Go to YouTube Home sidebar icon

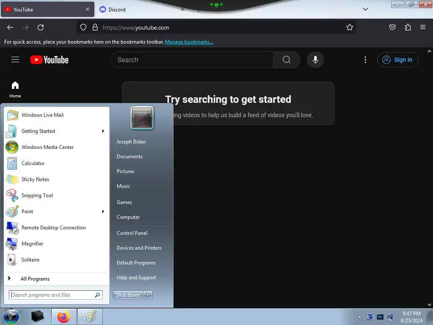click(x=15, y=90)
